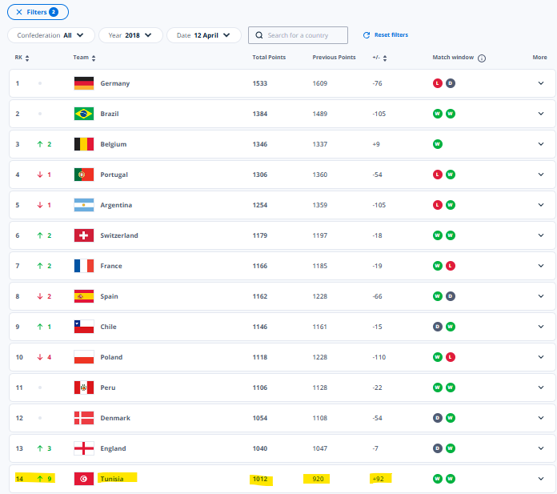Click Chile's gray D match badge
The image size is (557, 494).
[437, 327]
